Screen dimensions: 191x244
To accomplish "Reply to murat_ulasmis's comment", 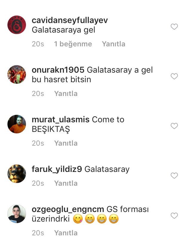I will [x=66, y=143].
